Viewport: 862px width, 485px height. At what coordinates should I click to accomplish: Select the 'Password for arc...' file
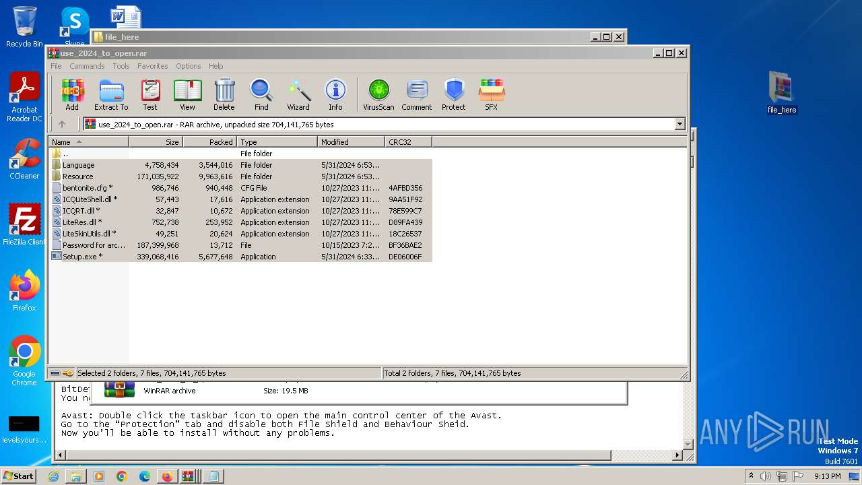[x=240, y=245]
